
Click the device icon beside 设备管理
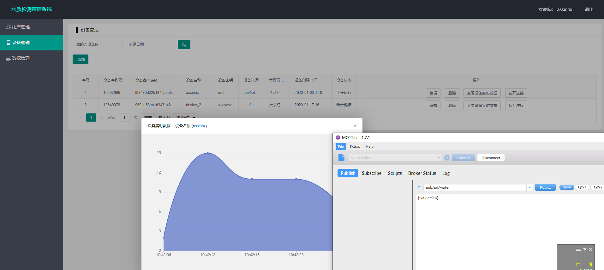coord(9,43)
